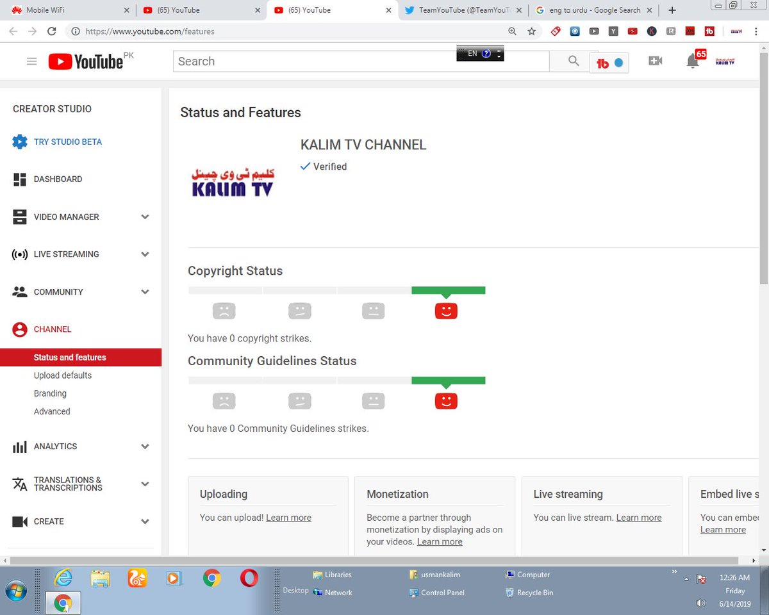
Task: Click the network tray icon with red X
Action: coord(701,579)
